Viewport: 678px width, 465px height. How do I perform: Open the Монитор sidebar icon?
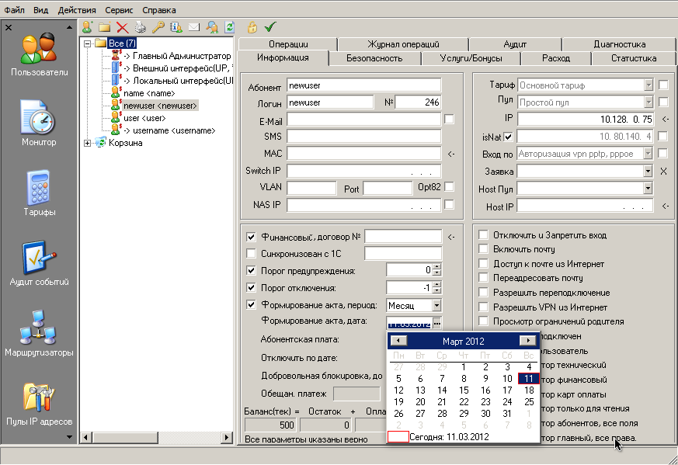38,119
